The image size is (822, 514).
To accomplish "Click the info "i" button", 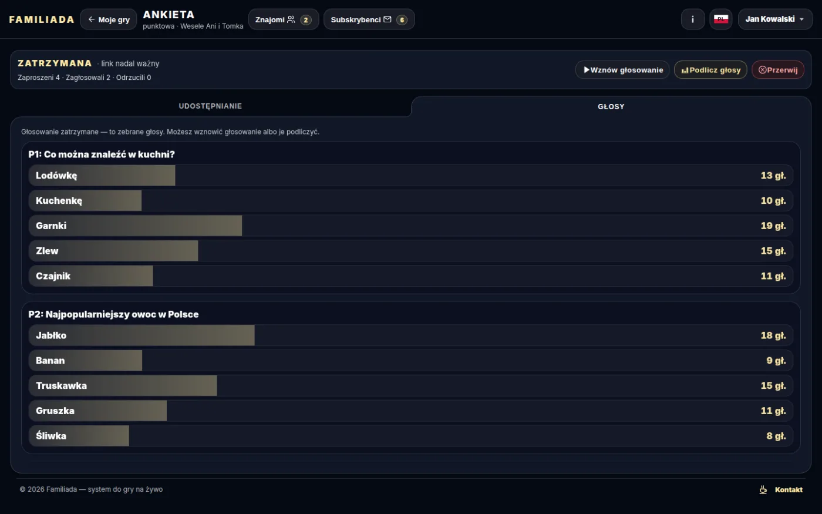I will tap(693, 19).
